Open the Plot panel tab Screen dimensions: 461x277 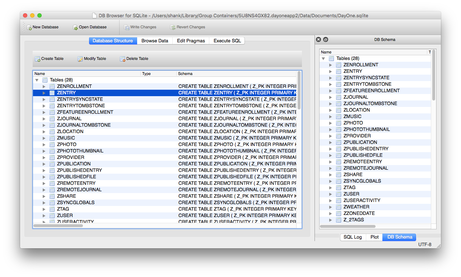click(374, 237)
